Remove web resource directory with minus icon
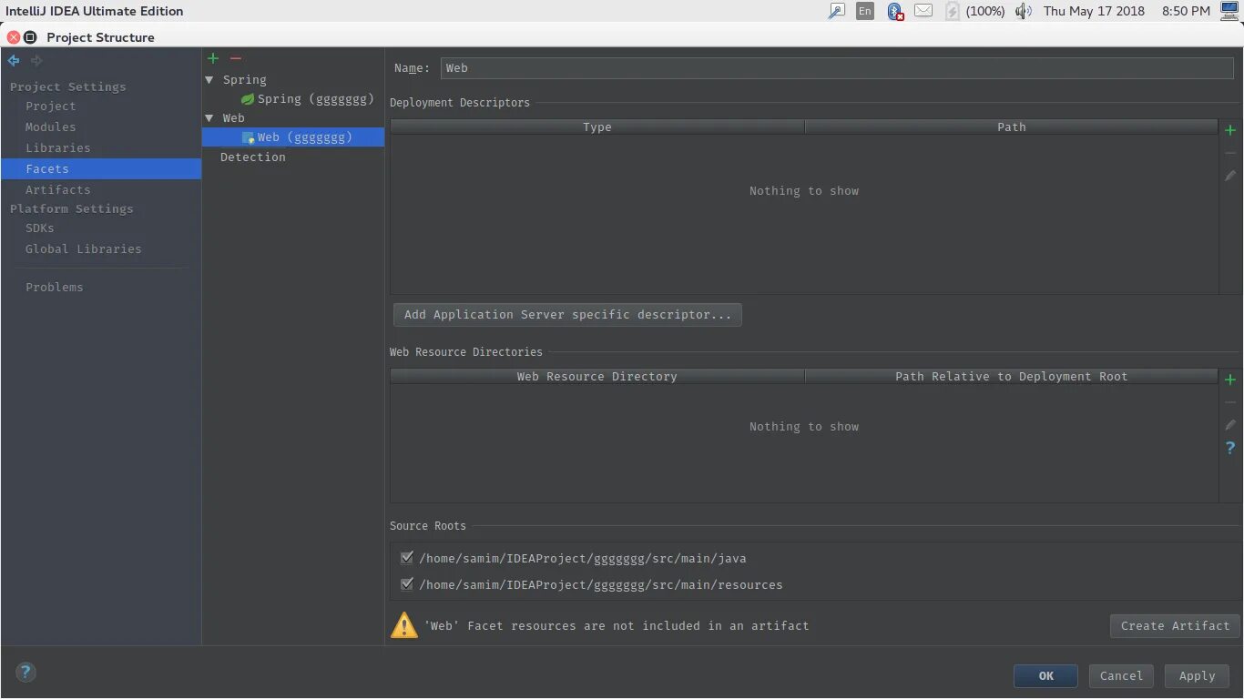Screen dimensions: 1244x699 [1230, 402]
